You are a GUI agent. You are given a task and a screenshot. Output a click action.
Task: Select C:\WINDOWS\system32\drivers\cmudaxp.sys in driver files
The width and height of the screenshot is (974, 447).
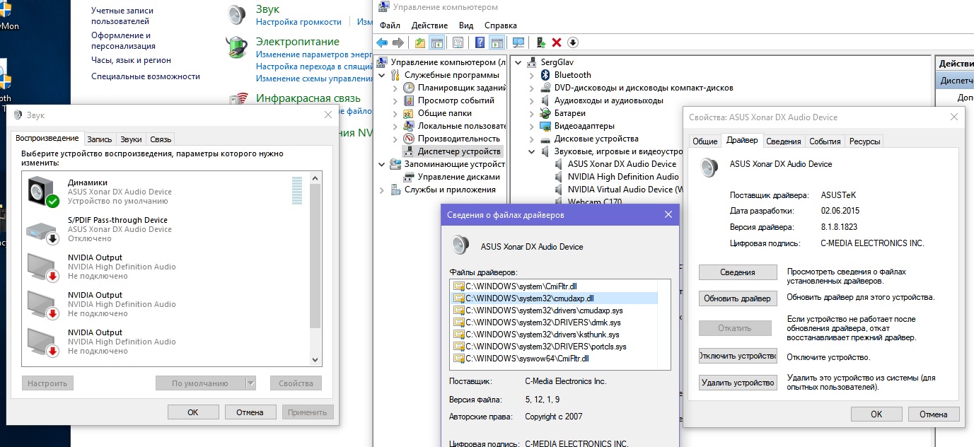coord(545,310)
